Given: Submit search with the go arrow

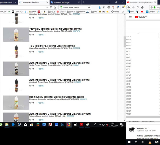Looking at the screenshot, I should (89, 8).
